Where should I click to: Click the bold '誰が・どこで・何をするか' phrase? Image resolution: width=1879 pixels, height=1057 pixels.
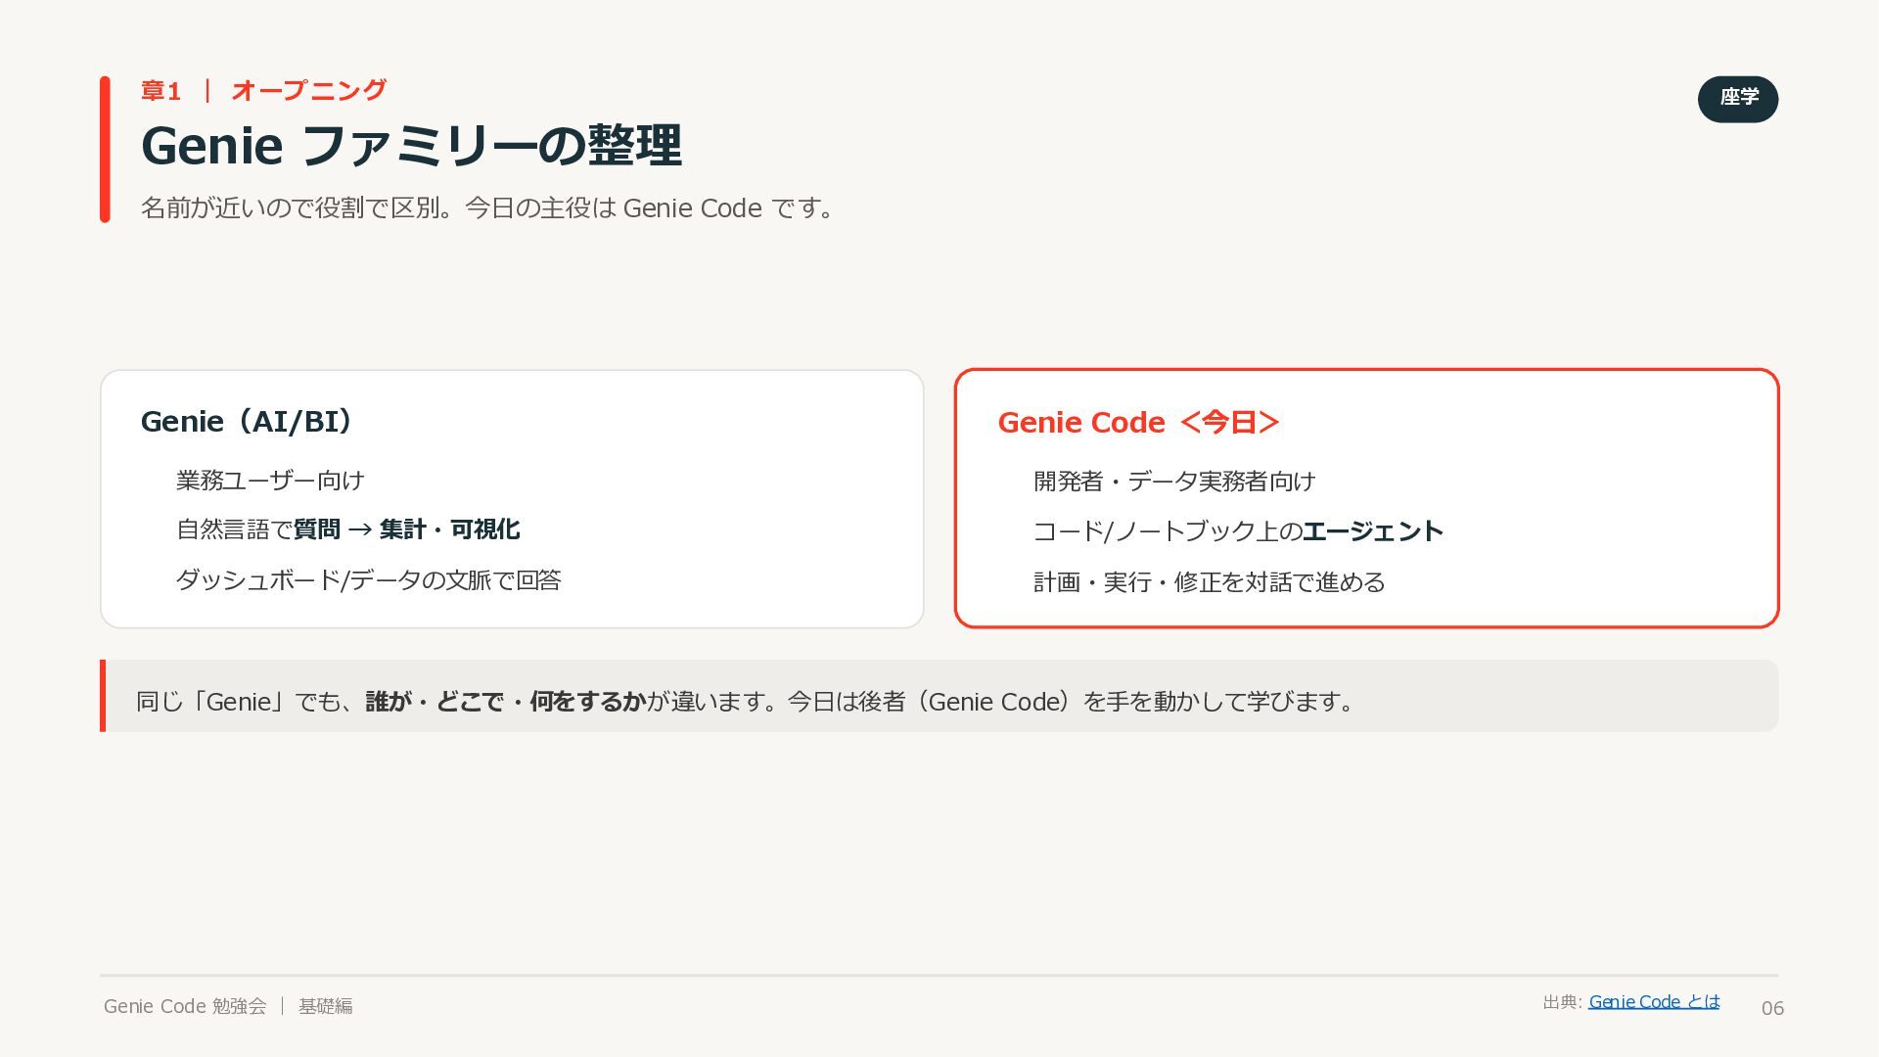[506, 702]
